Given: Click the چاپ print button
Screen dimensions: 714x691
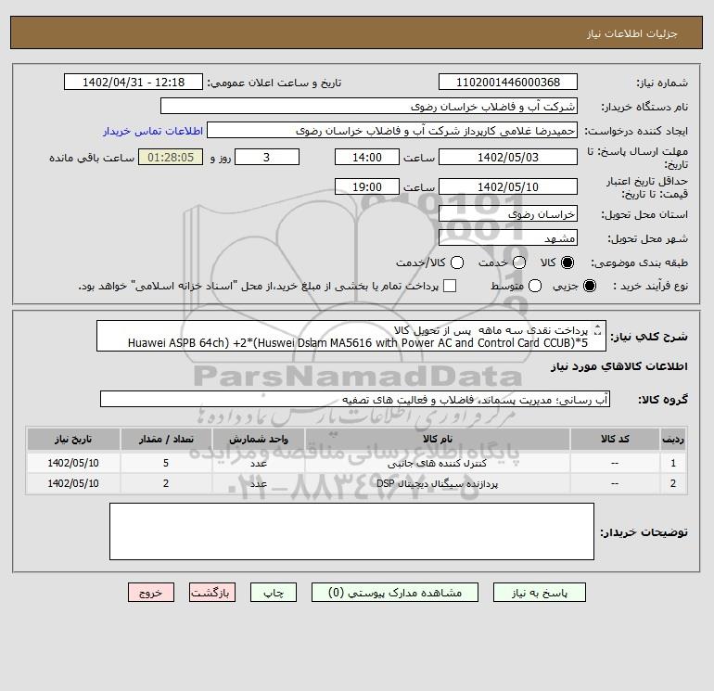Looking at the screenshot, I should [x=274, y=593].
